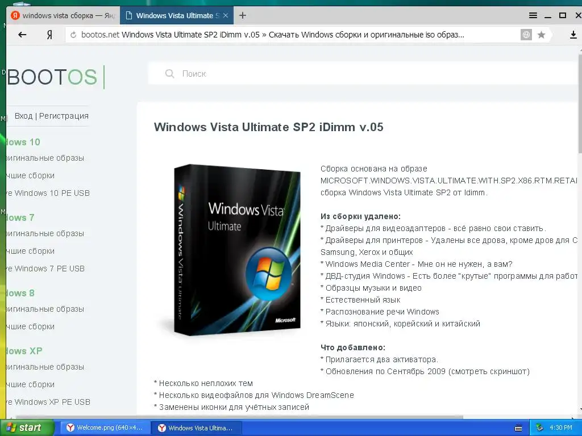The image size is (582, 436).
Task: Open оригинальные образы under Windows XP
Action: click(45, 367)
